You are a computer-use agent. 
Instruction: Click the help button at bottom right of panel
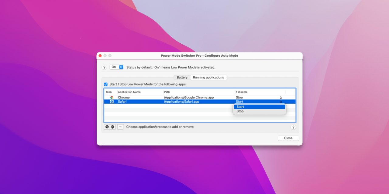pos(293,127)
